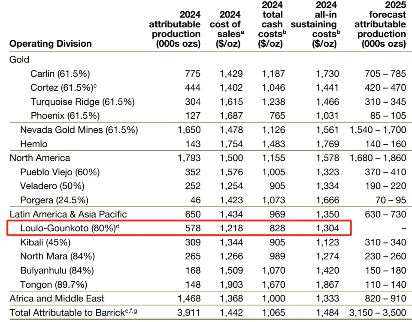
Task: Select Loulo-Gounkoto's production "578"
Action: pos(193,228)
